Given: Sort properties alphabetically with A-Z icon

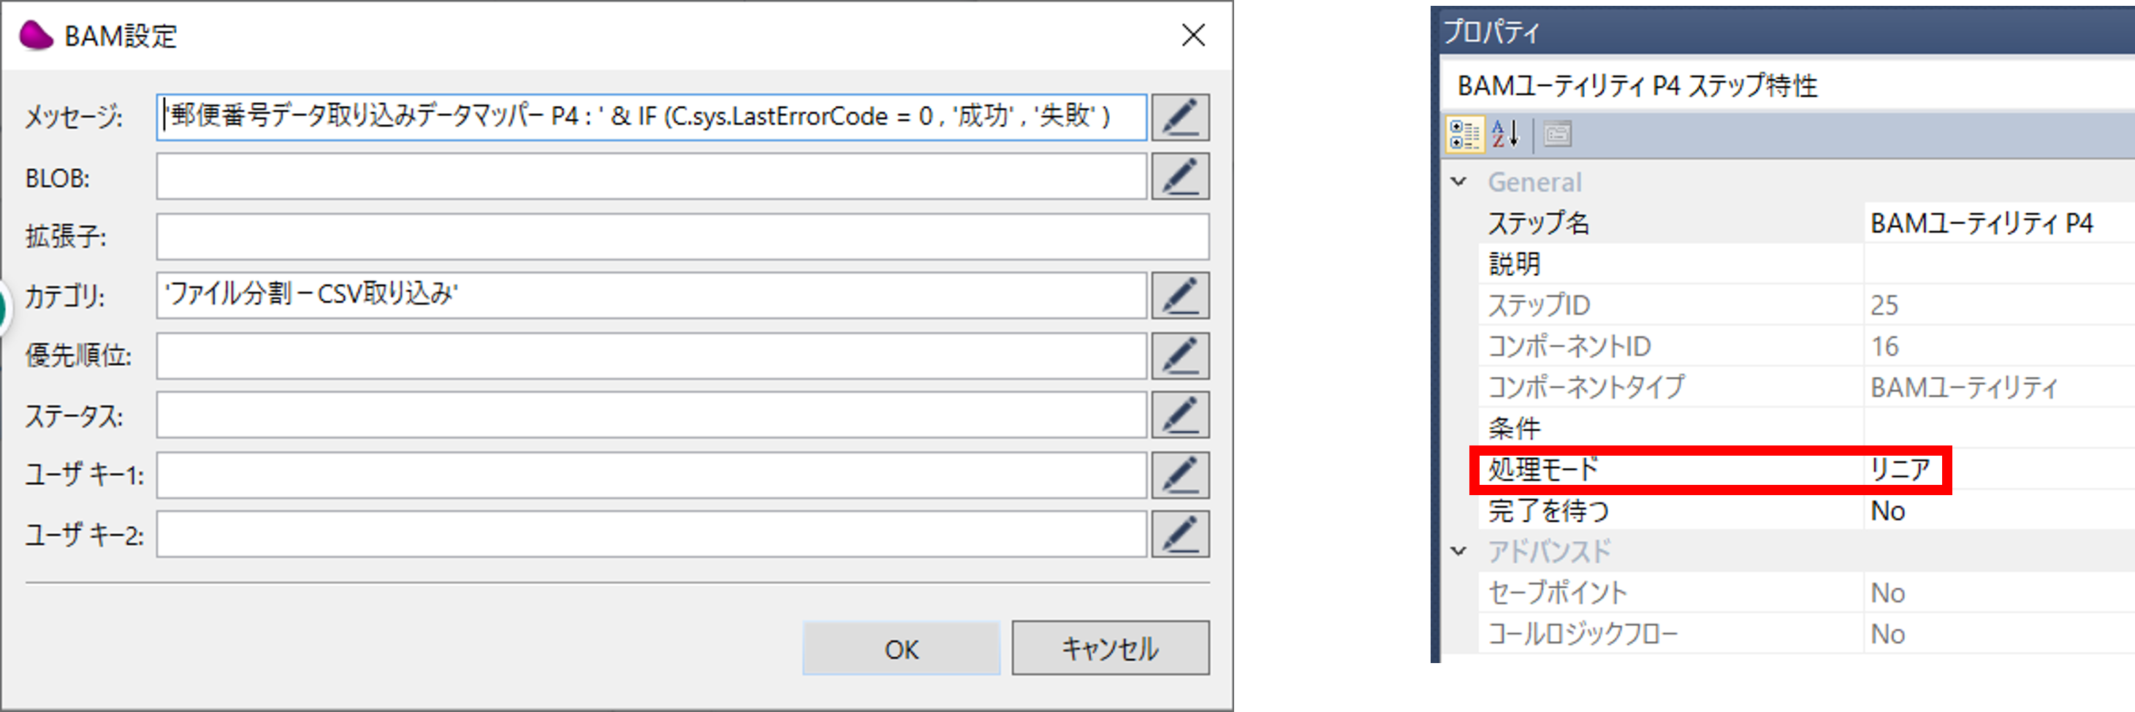Looking at the screenshot, I should pos(1505,134).
